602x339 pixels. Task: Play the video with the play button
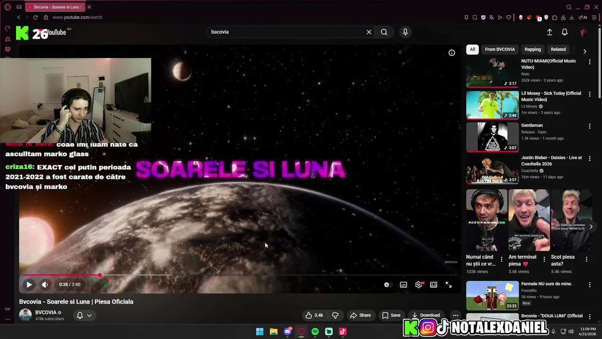click(x=29, y=284)
